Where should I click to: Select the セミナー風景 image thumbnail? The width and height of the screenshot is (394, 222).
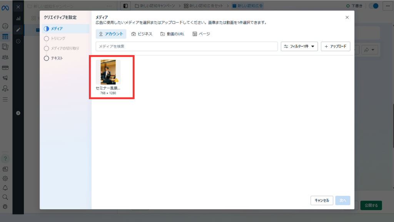[x=108, y=72]
